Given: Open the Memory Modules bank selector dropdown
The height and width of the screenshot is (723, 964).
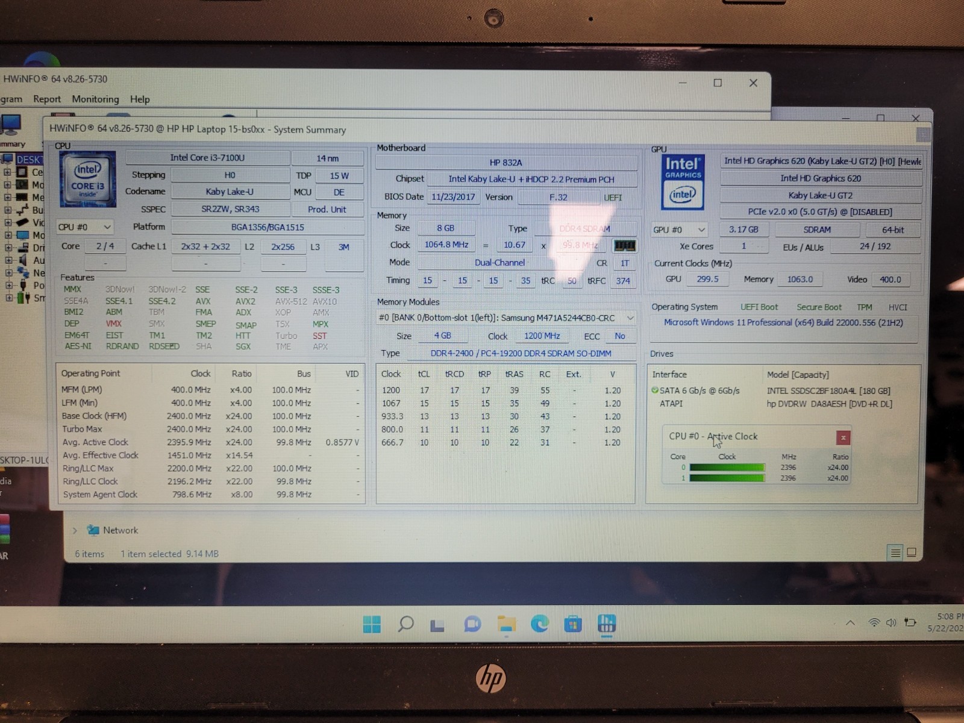Looking at the screenshot, I should pyautogui.click(x=505, y=318).
